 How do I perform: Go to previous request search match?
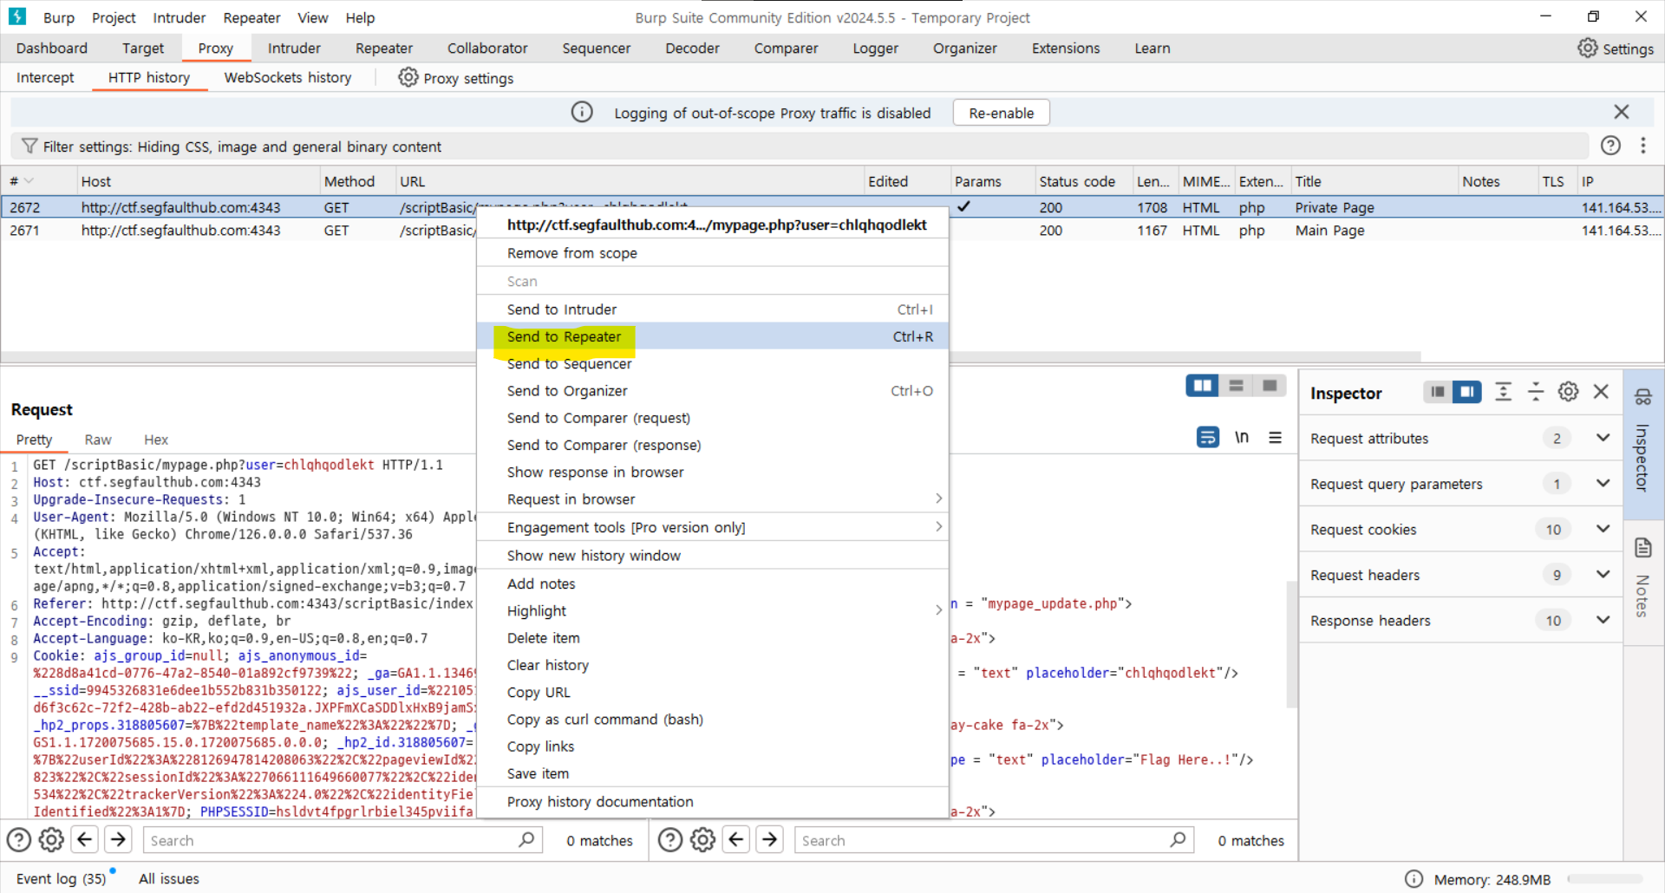point(84,839)
